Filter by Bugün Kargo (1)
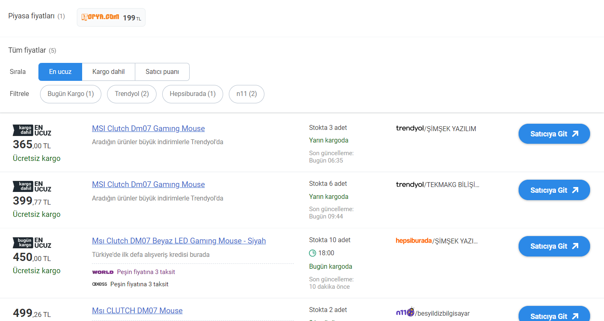This screenshot has width=604, height=321. click(x=71, y=94)
